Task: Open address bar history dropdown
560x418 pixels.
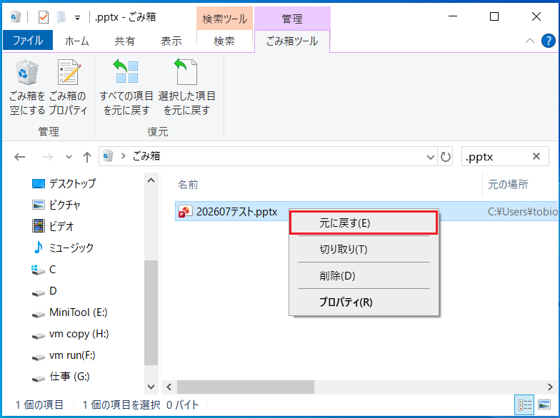Action: coord(431,157)
